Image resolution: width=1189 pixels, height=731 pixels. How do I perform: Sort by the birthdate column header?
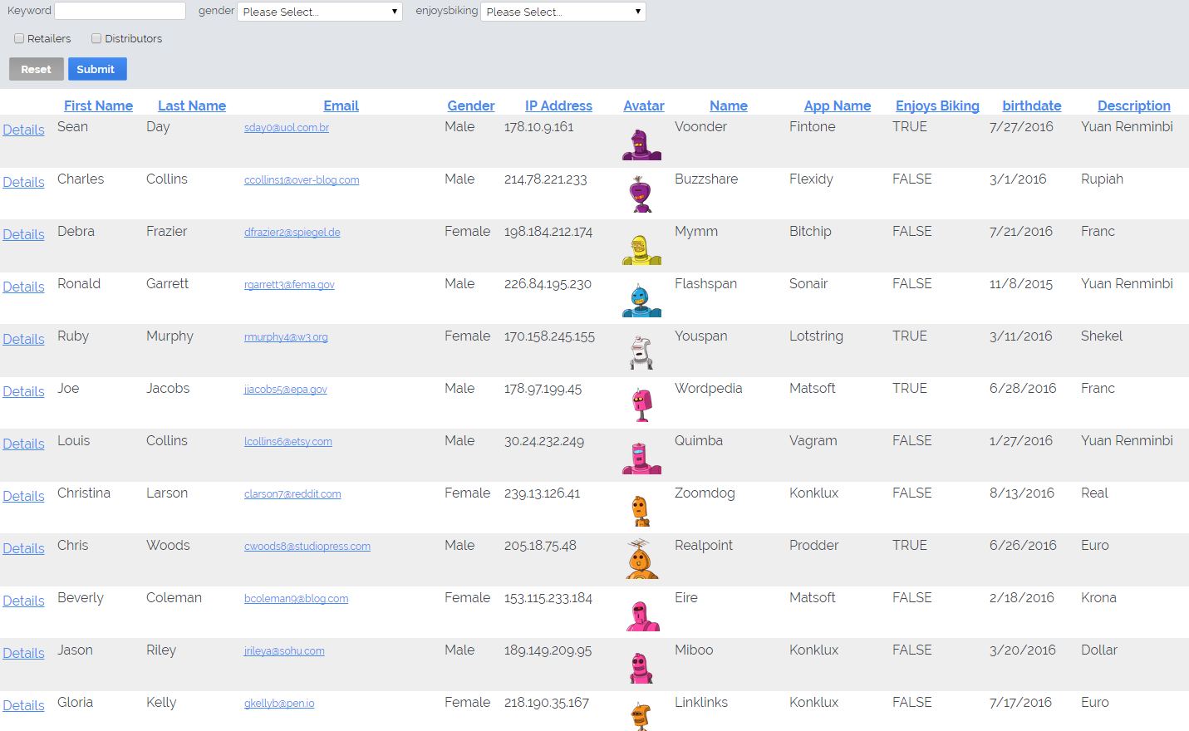[1031, 105]
